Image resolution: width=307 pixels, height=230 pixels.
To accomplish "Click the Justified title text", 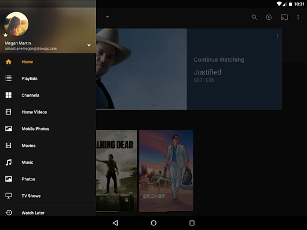I will point(207,72).
